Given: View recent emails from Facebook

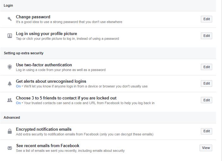Looking at the screenshot, I should pos(206,148).
